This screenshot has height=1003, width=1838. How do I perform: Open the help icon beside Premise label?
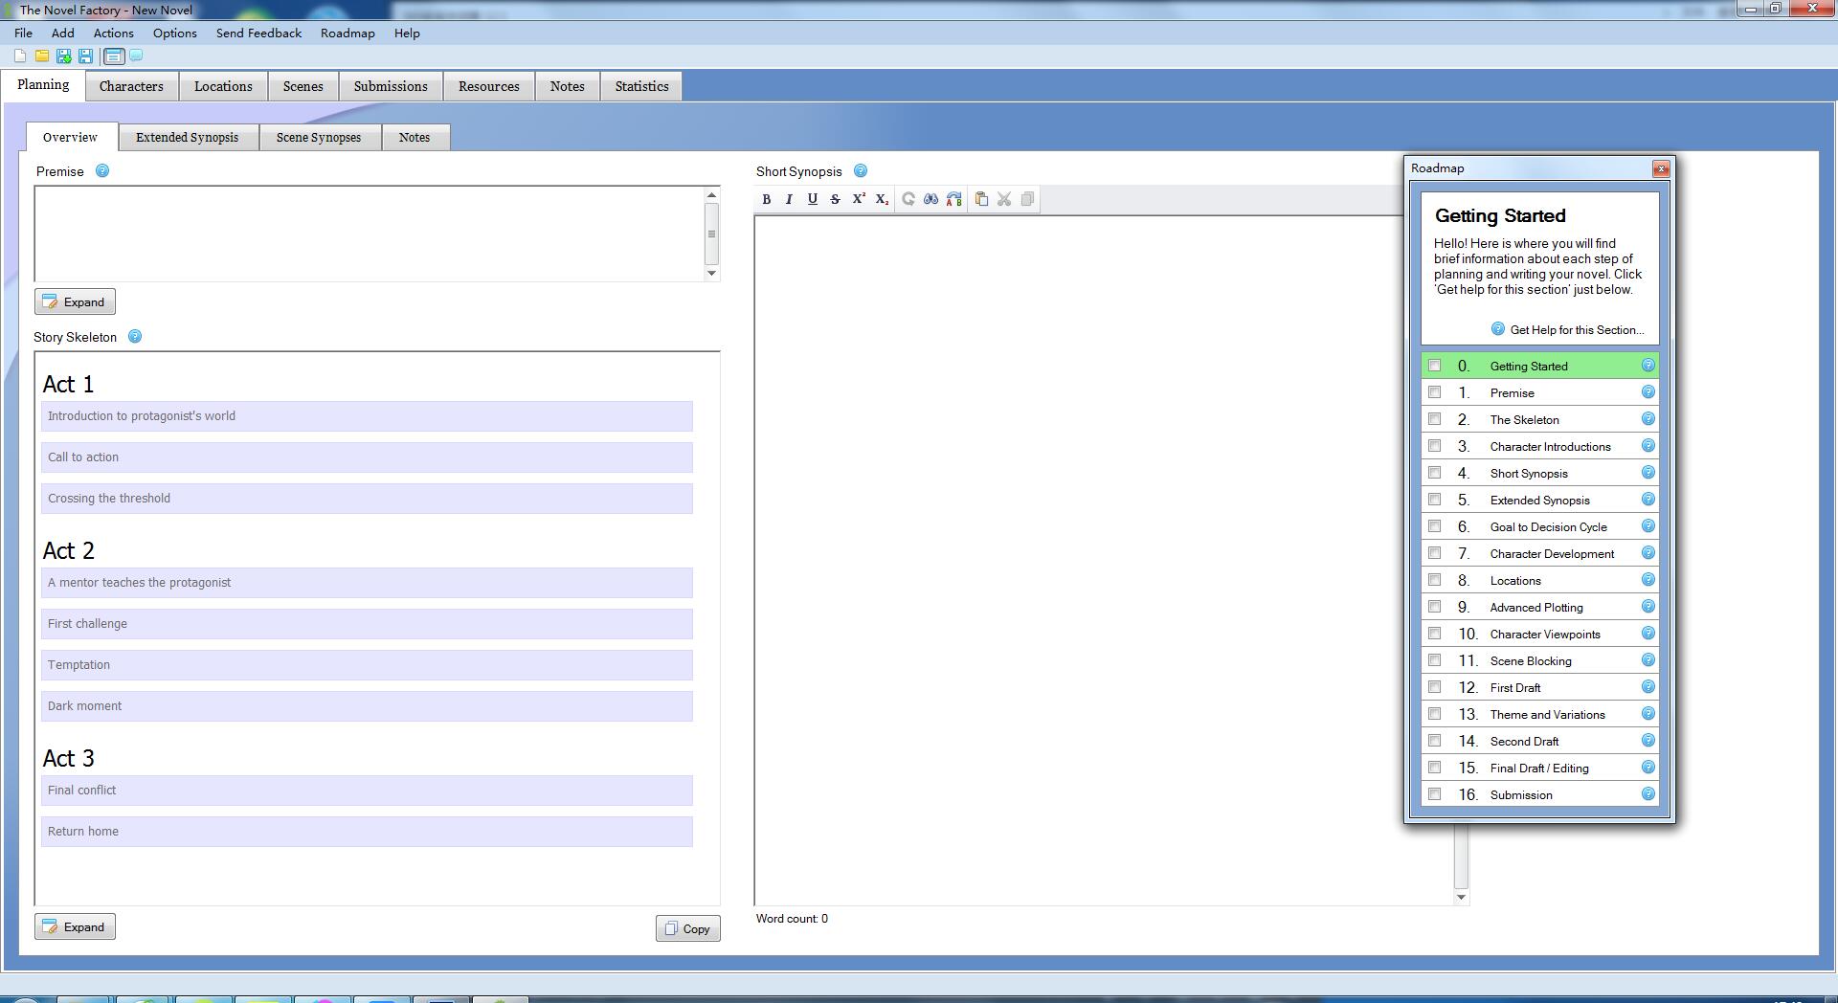(x=102, y=171)
